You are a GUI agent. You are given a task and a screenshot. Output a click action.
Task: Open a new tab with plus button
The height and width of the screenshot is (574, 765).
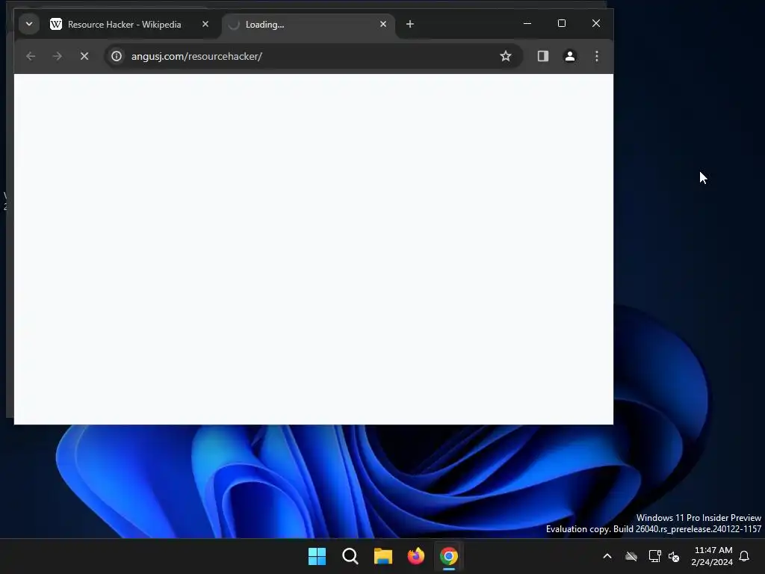[x=410, y=24]
